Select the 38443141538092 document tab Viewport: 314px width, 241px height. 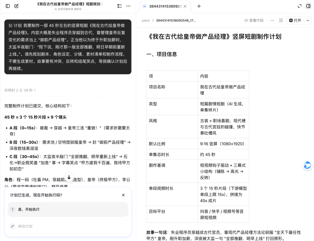[x=165, y=6]
